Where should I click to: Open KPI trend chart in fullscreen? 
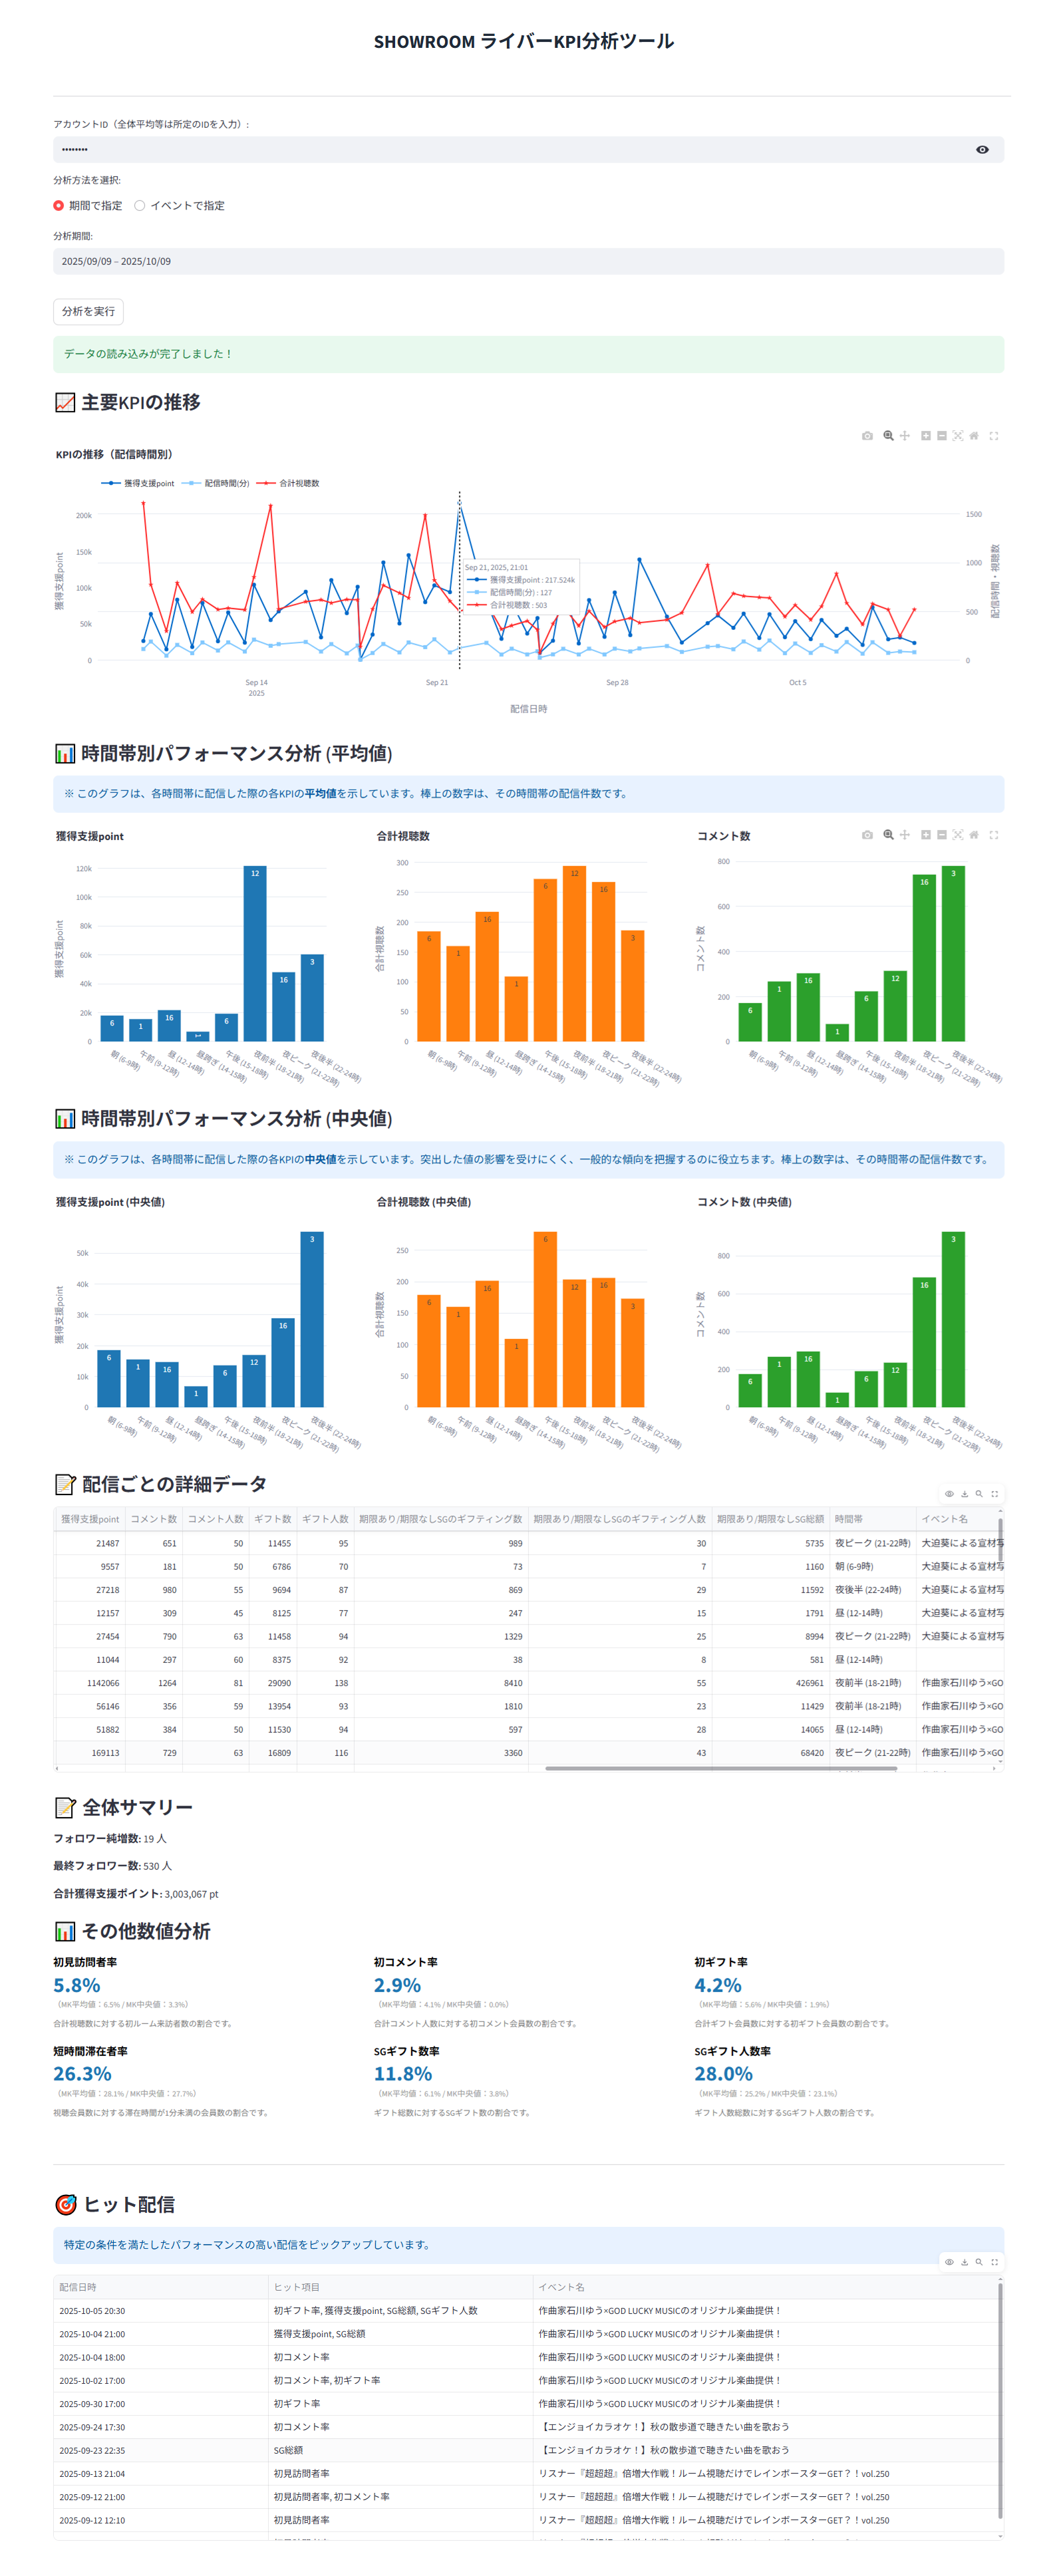[994, 436]
